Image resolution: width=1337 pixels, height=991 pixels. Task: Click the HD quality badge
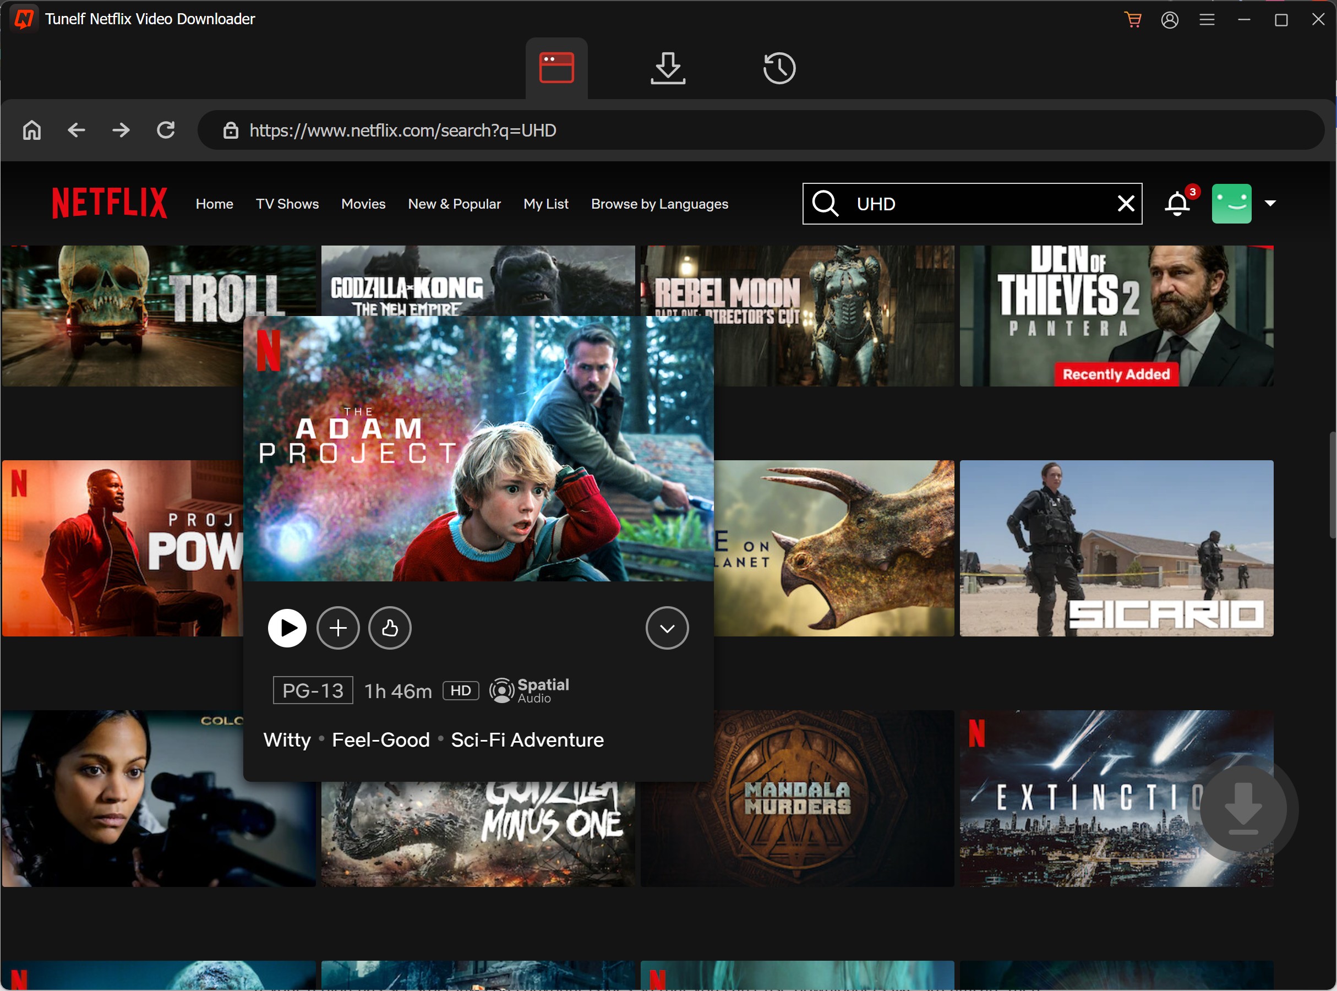[461, 690]
